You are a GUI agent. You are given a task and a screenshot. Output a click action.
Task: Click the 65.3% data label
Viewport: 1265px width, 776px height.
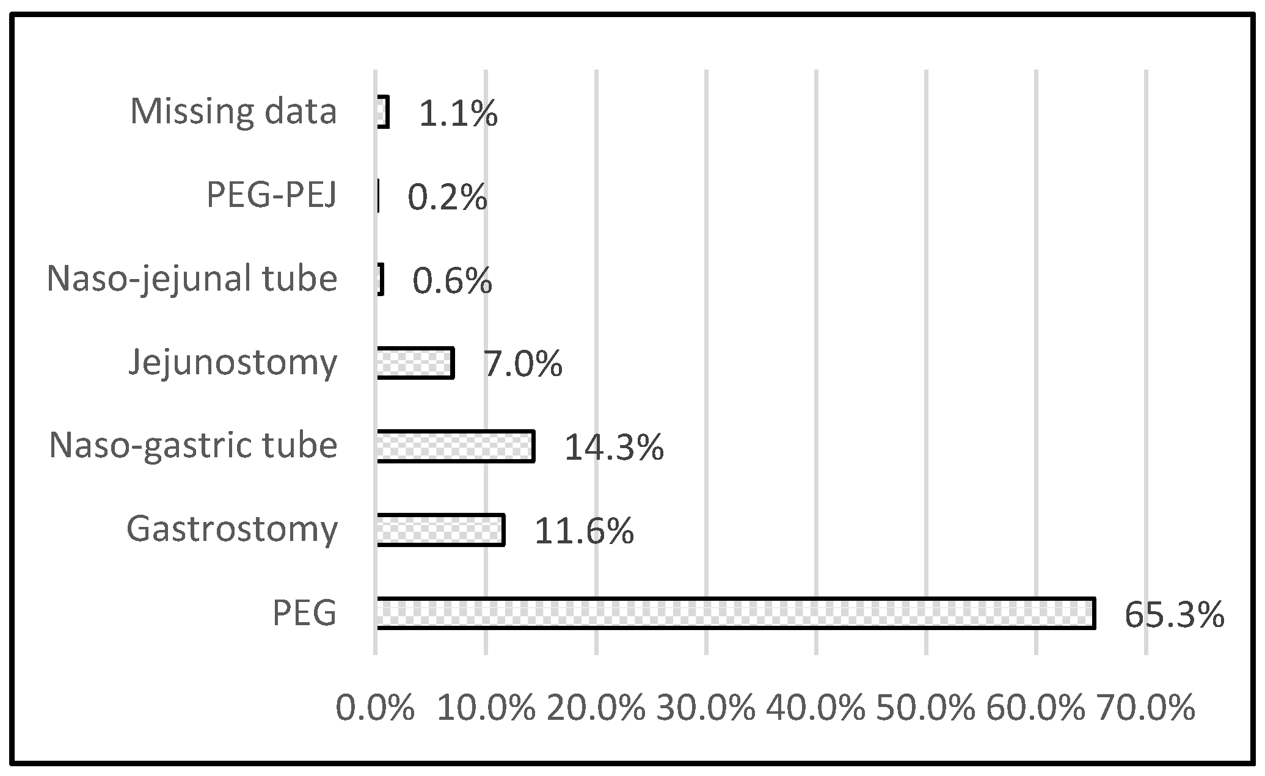click(1174, 615)
